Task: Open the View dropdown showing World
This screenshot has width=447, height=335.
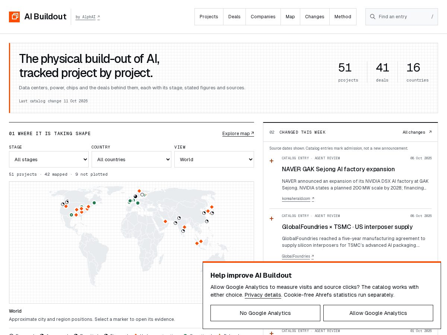Action: pos(214,159)
